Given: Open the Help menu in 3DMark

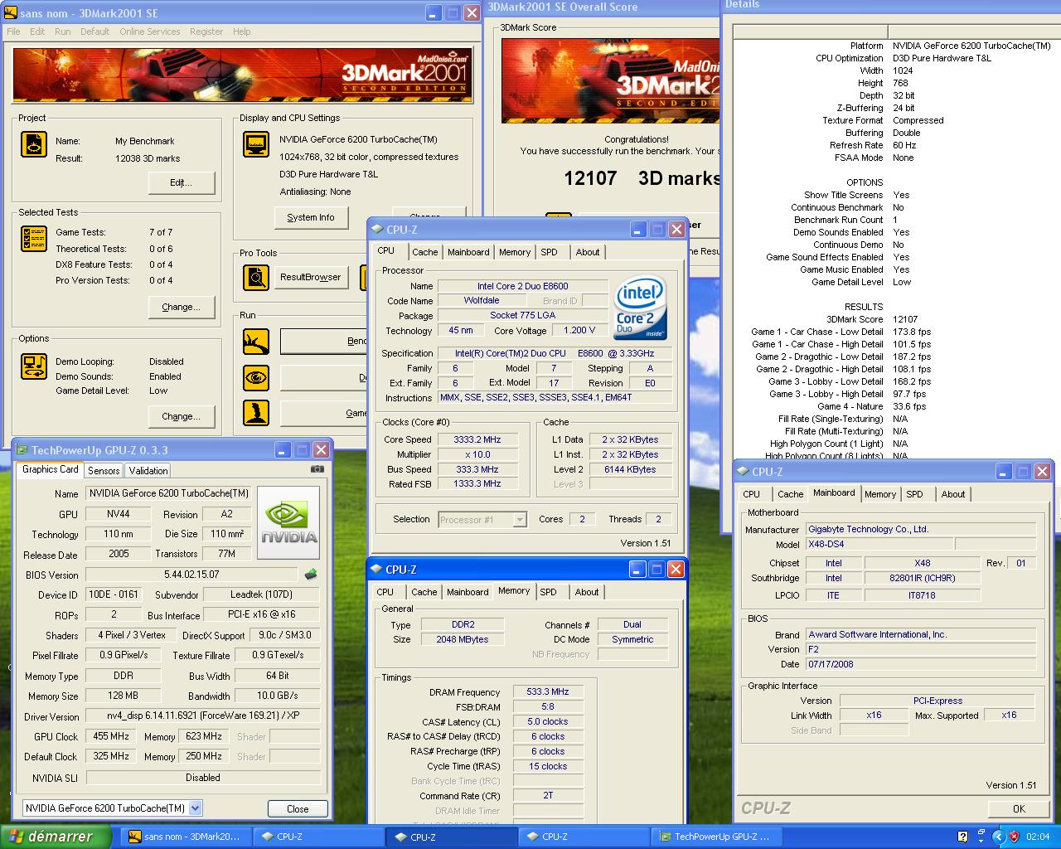Looking at the screenshot, I should coord(242,32).
